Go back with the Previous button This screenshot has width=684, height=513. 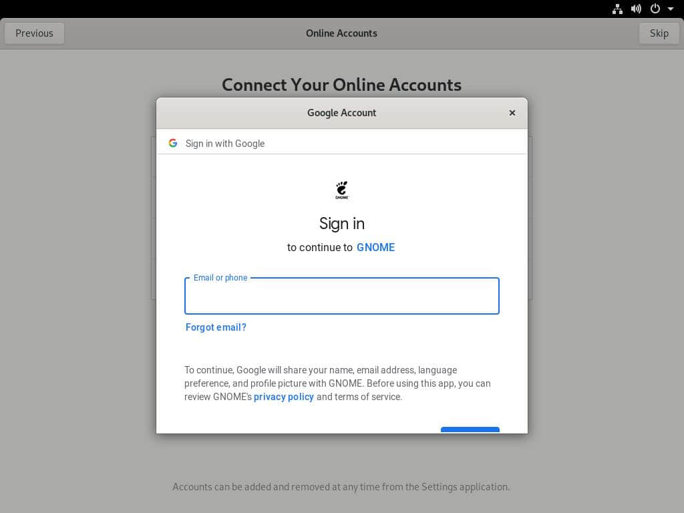[35, 33]
